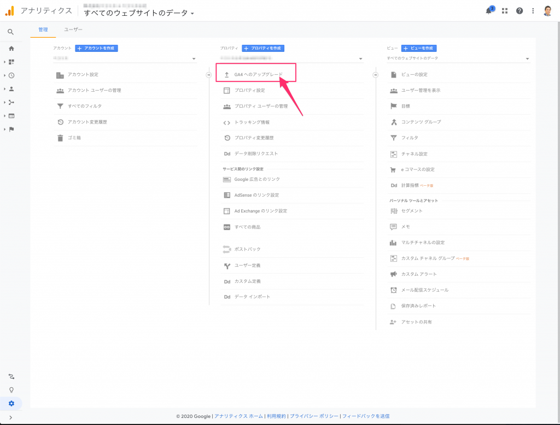Open the Help question mark icon

[520, 11]
